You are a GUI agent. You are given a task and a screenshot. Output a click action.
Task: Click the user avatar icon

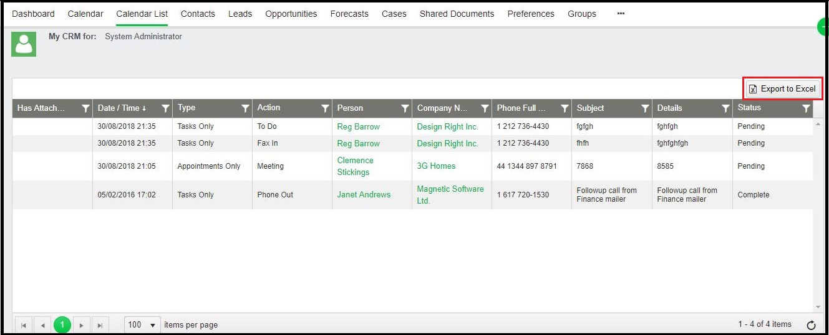(x=24, y=44)
